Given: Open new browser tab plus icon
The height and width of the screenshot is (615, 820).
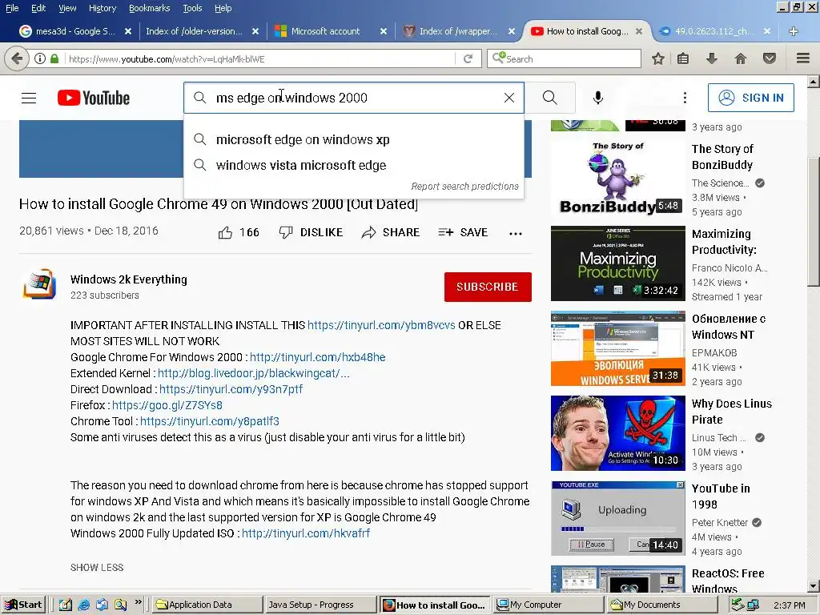Looking at the screenshot, I should [x=793, y=31].
